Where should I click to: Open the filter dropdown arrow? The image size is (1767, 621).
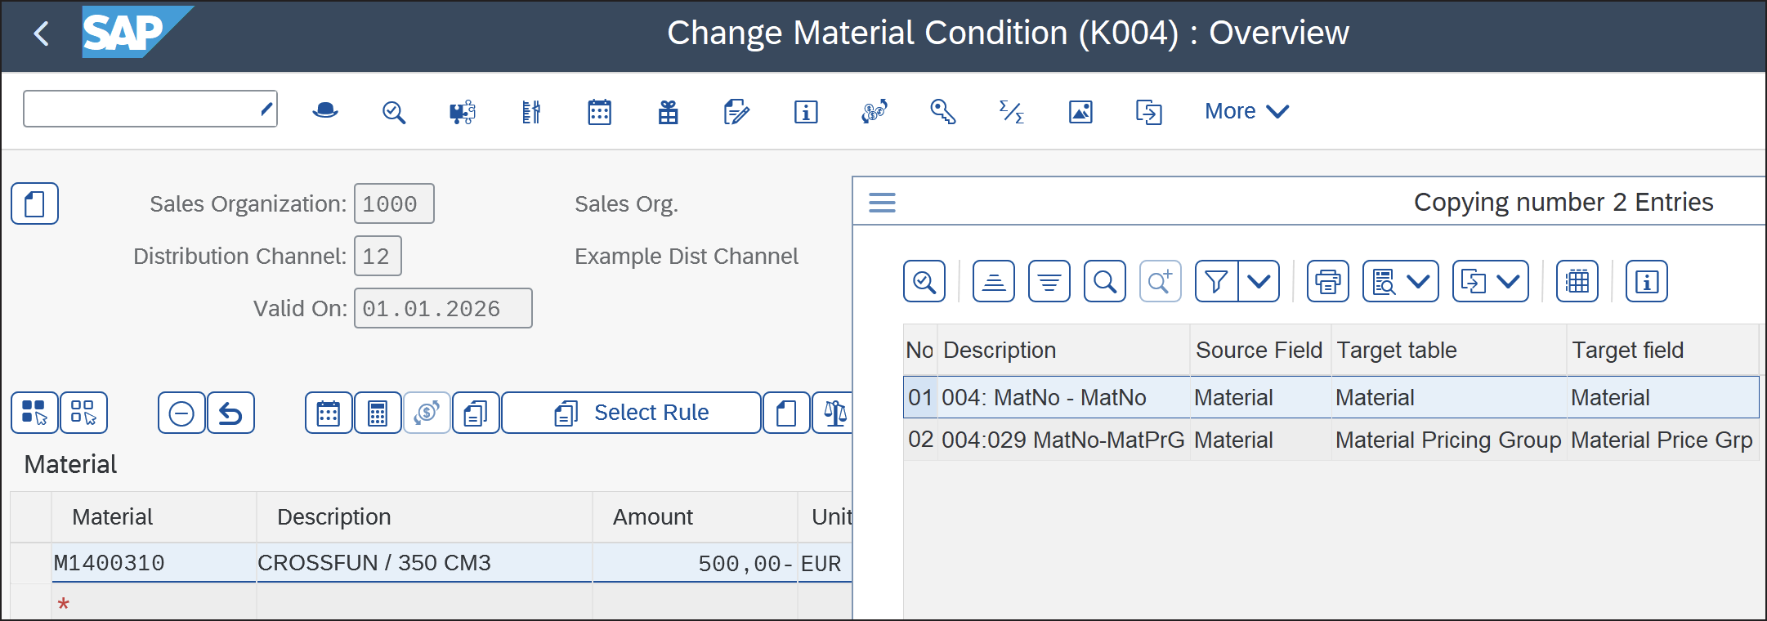click(1259, 282)
